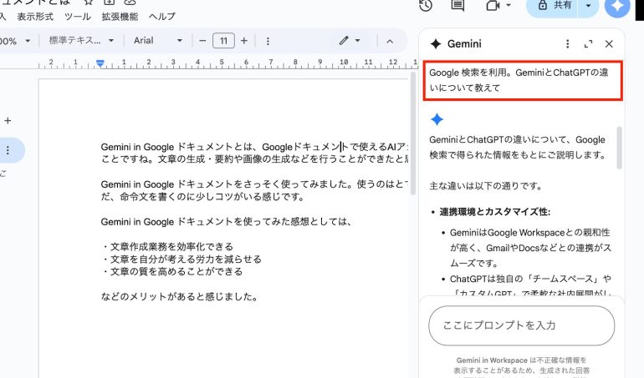Viewport: 644px width, 378px height.
Task: Decrease font size with minus button
Action: pos(202,41)
